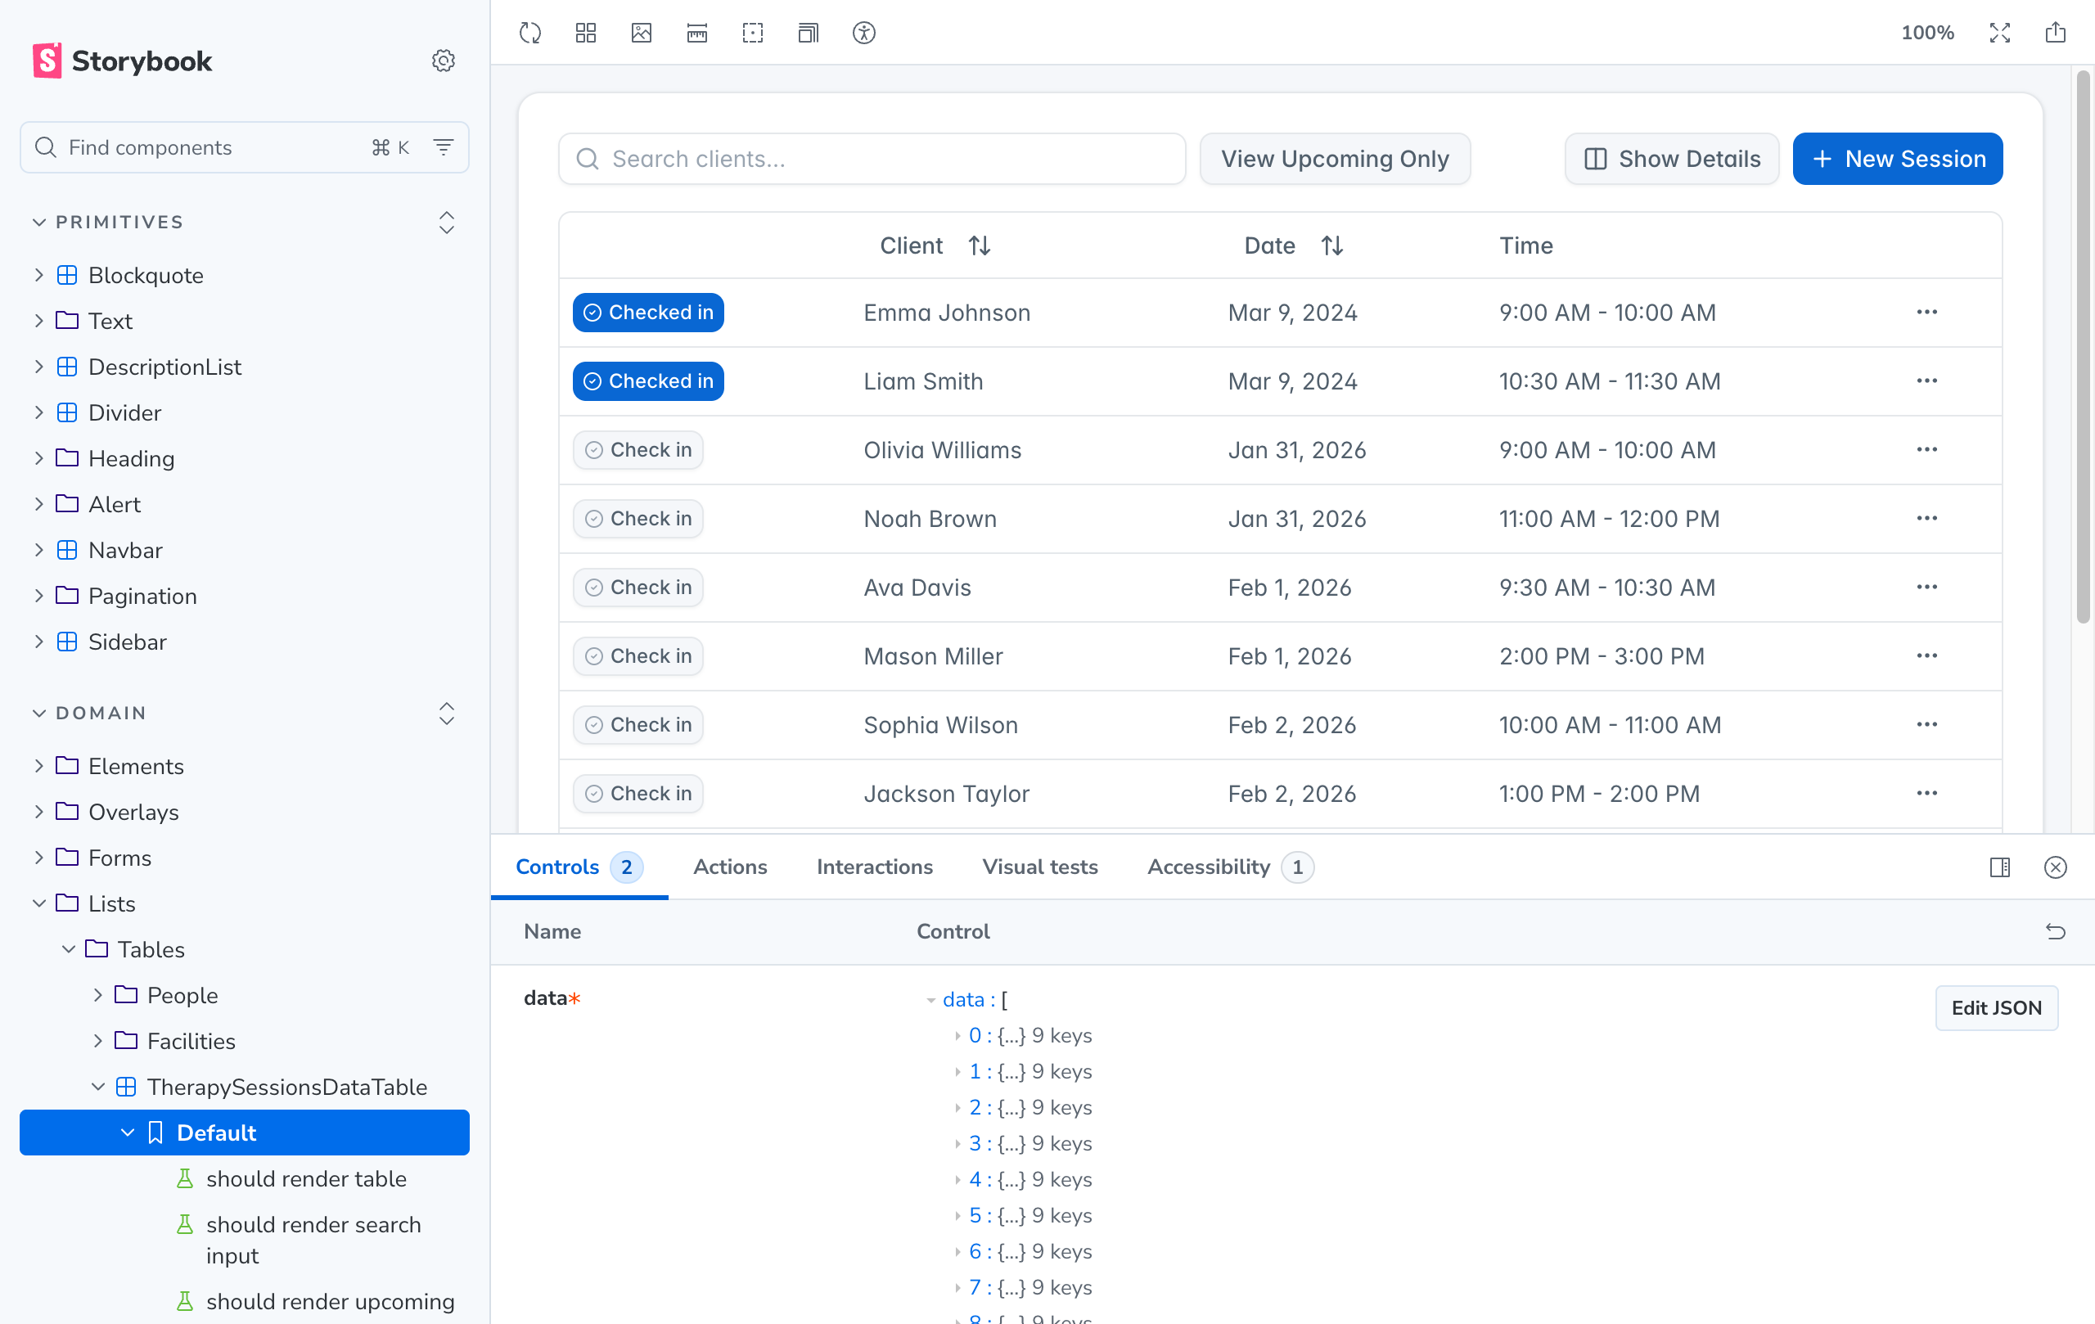Check in Noah Brown
This screenshot has height=1324, width=2095.
pos(638,519)
